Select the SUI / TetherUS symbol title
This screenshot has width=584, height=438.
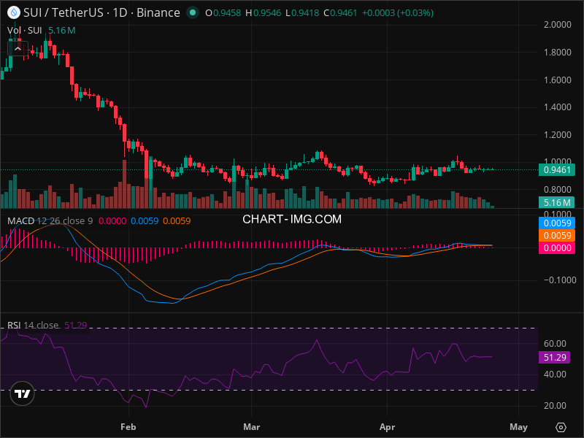pyautogui.click(x=63, y=12)
